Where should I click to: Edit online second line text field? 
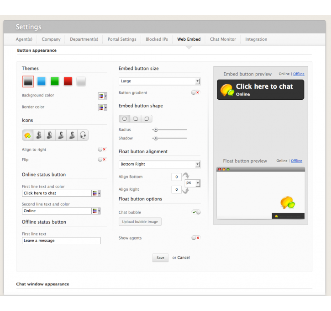pos(57,211)
